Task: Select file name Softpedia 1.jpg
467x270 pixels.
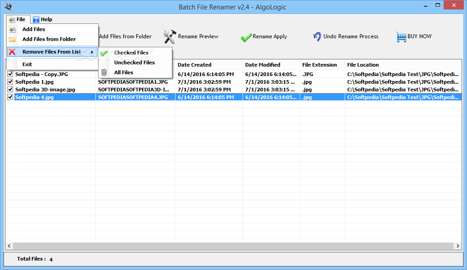Action: tap(35, 82)
